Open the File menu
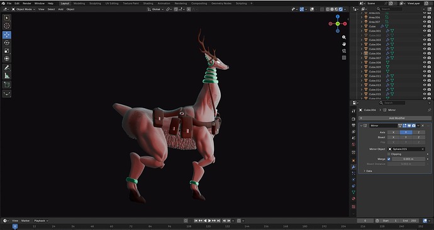 coord(9,3)
